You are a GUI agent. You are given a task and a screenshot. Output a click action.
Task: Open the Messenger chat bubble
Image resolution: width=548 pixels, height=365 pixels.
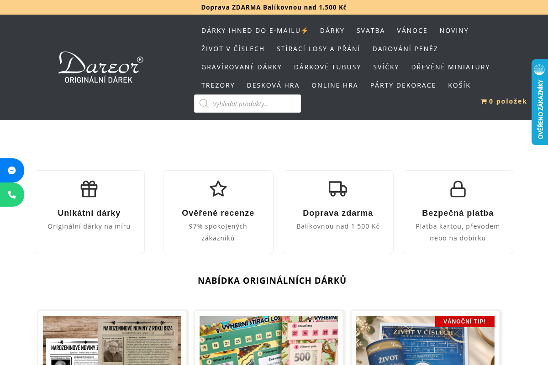coord(12,170)
